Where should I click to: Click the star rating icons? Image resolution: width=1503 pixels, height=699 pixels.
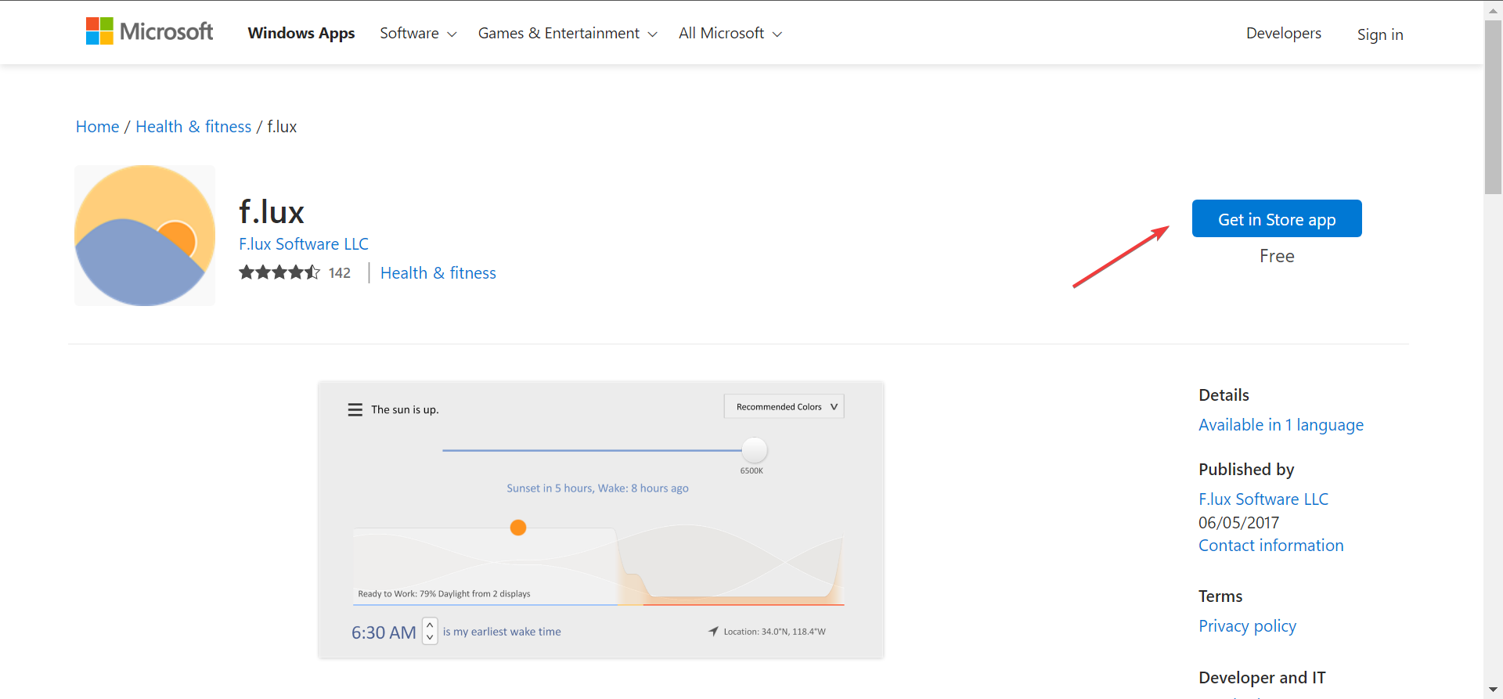(279, 272)
